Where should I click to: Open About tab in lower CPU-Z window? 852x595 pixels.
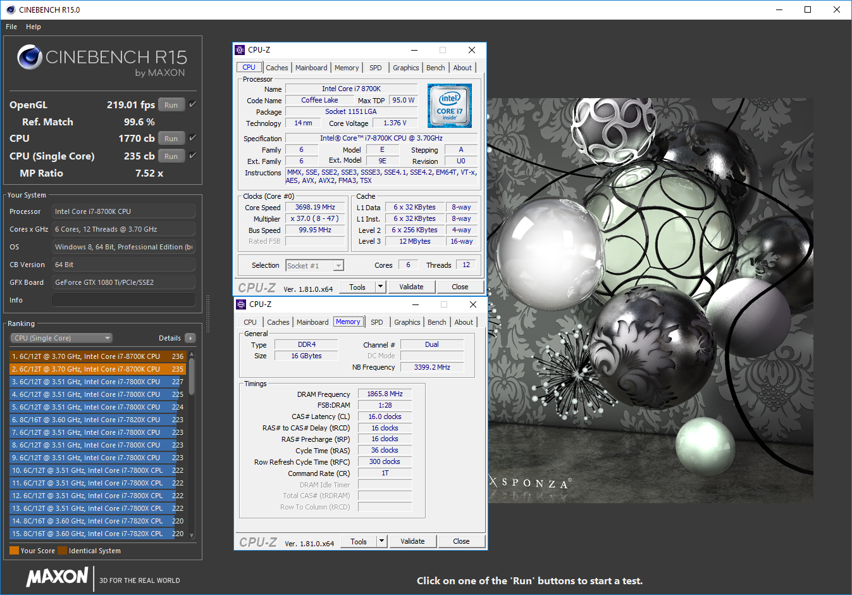click(464, 322)
